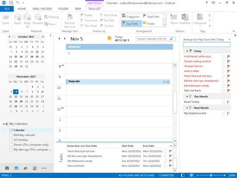Click the search magnifier in Search Calendar
Viewport: 237px width, 178px height.
[x=171, y=39]
